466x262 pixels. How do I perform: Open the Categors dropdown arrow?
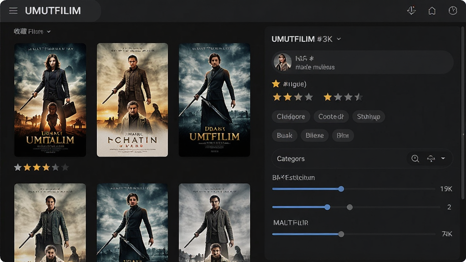coord(443,159)
